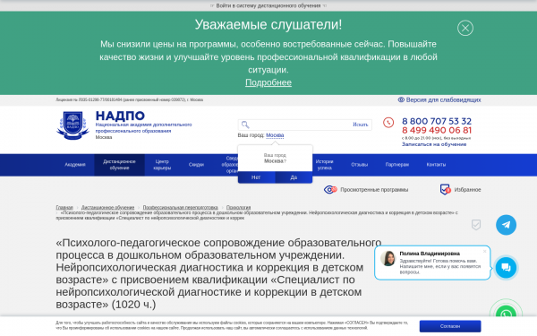Click the search magnifier icon
The image size is (537, 336).
click(x=245, y=125)
